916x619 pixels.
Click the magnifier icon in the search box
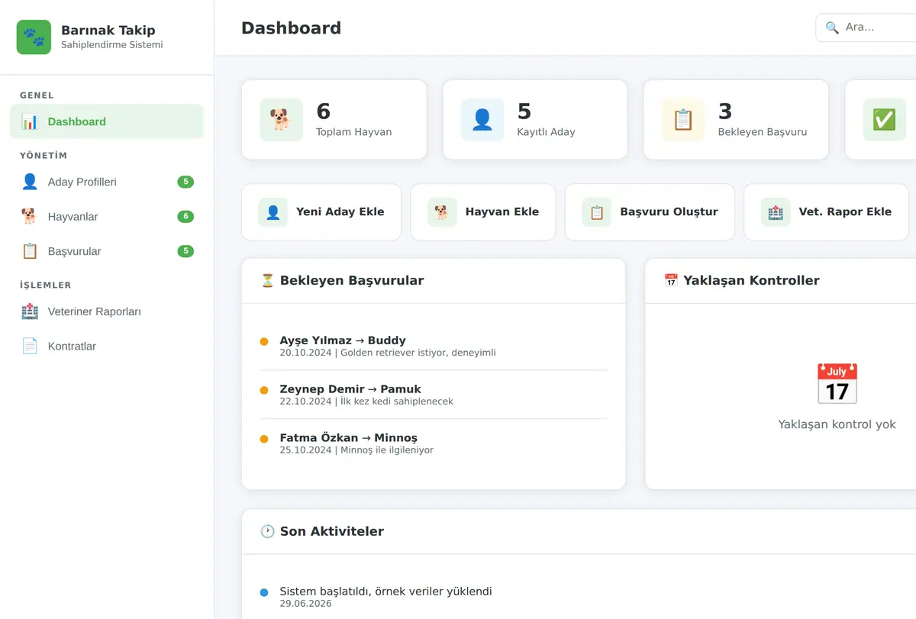832,27
